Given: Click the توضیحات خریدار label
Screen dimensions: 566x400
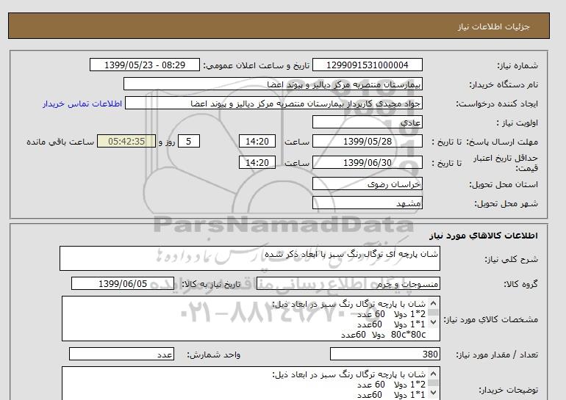Looking at the screenshot, I should (x=508, y=390).
